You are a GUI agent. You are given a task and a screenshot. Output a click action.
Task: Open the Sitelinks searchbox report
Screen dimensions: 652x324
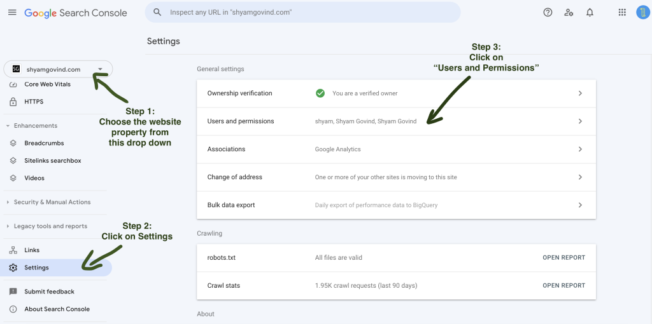pyautogui.click(x=52, y=161)
